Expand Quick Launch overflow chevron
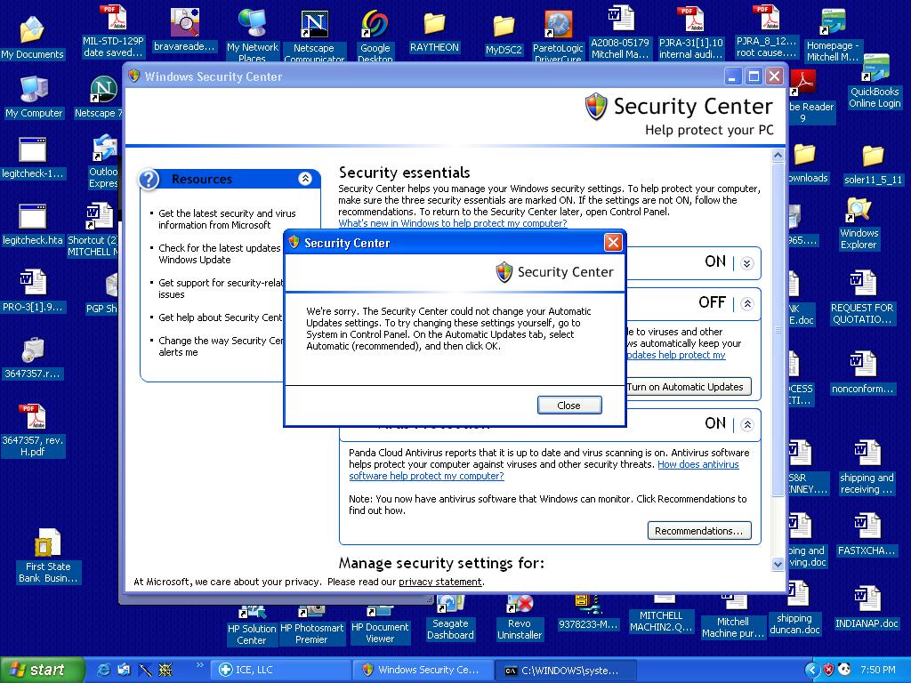 tap(200, 665)
